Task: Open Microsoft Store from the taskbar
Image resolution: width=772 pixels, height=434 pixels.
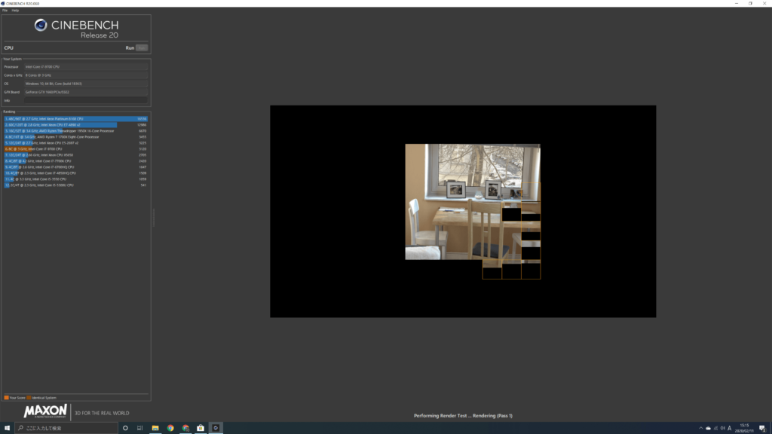Action: [201, 428]
